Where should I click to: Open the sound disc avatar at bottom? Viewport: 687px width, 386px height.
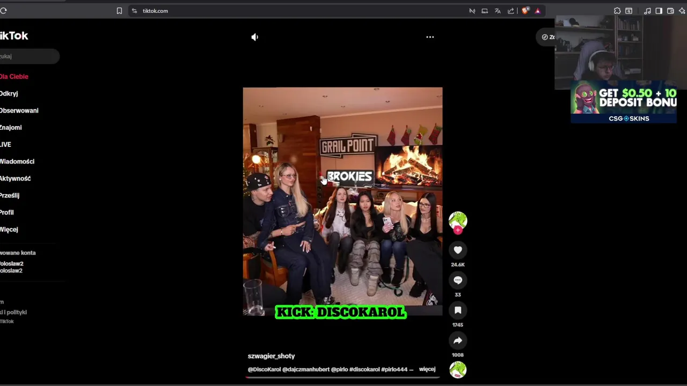point(458,370)
